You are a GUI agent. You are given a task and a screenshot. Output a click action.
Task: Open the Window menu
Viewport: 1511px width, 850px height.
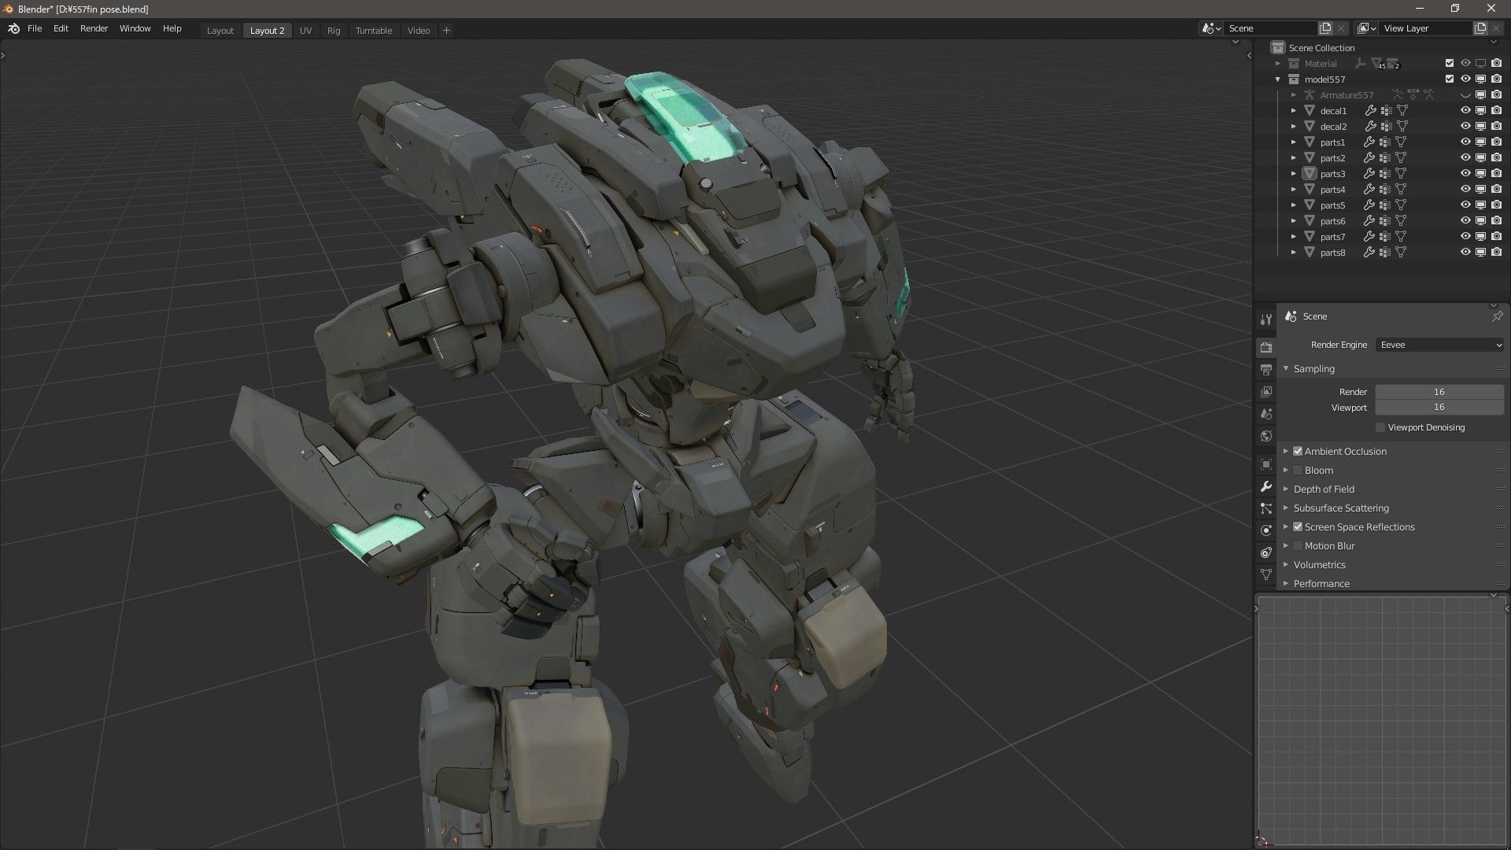[x=135, y=28]
